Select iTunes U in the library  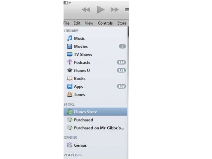pyautogui.click(x=95, y=70)
